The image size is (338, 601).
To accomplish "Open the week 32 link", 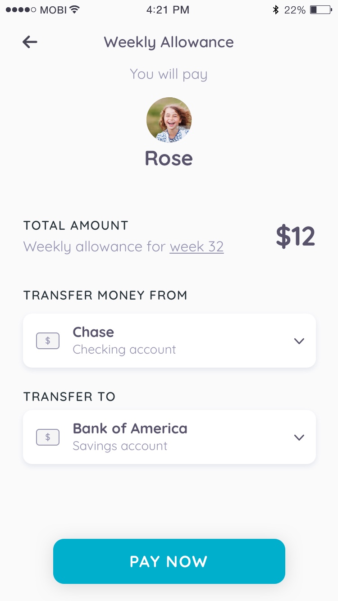I will [196, 247].
